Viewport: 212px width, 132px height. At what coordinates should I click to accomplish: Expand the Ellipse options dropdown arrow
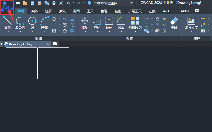coord(59,19)
